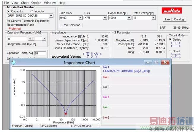Click the SRF 25.49 MHz readout

(175, 28)
